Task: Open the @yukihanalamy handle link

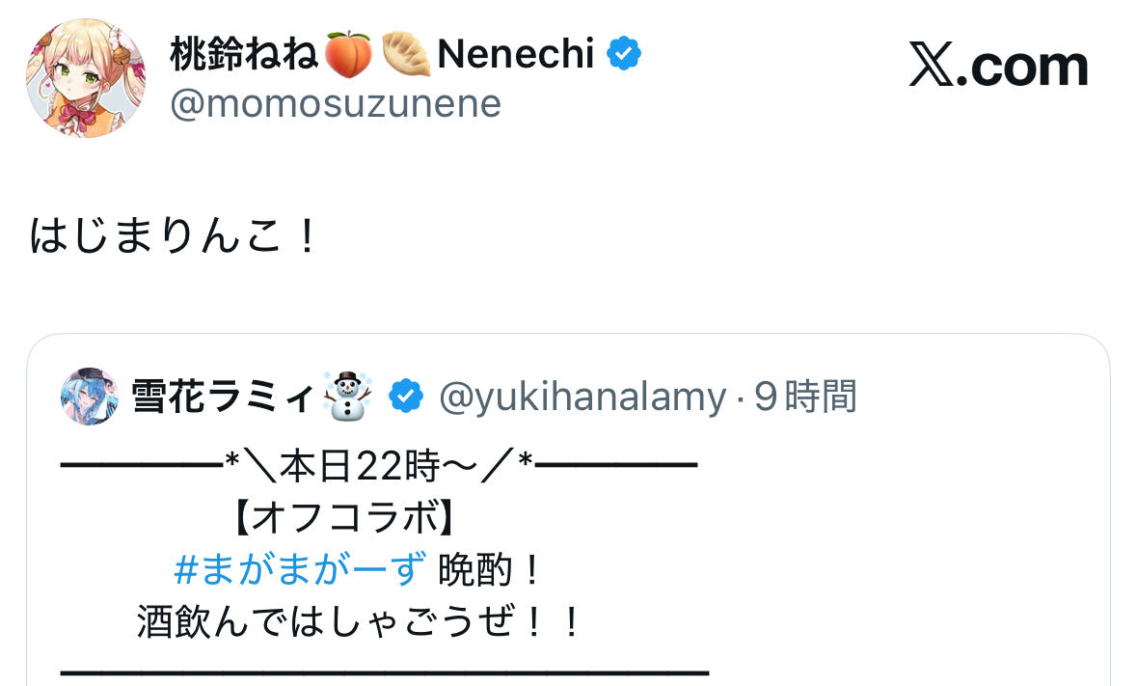Action: coord(582,397)
